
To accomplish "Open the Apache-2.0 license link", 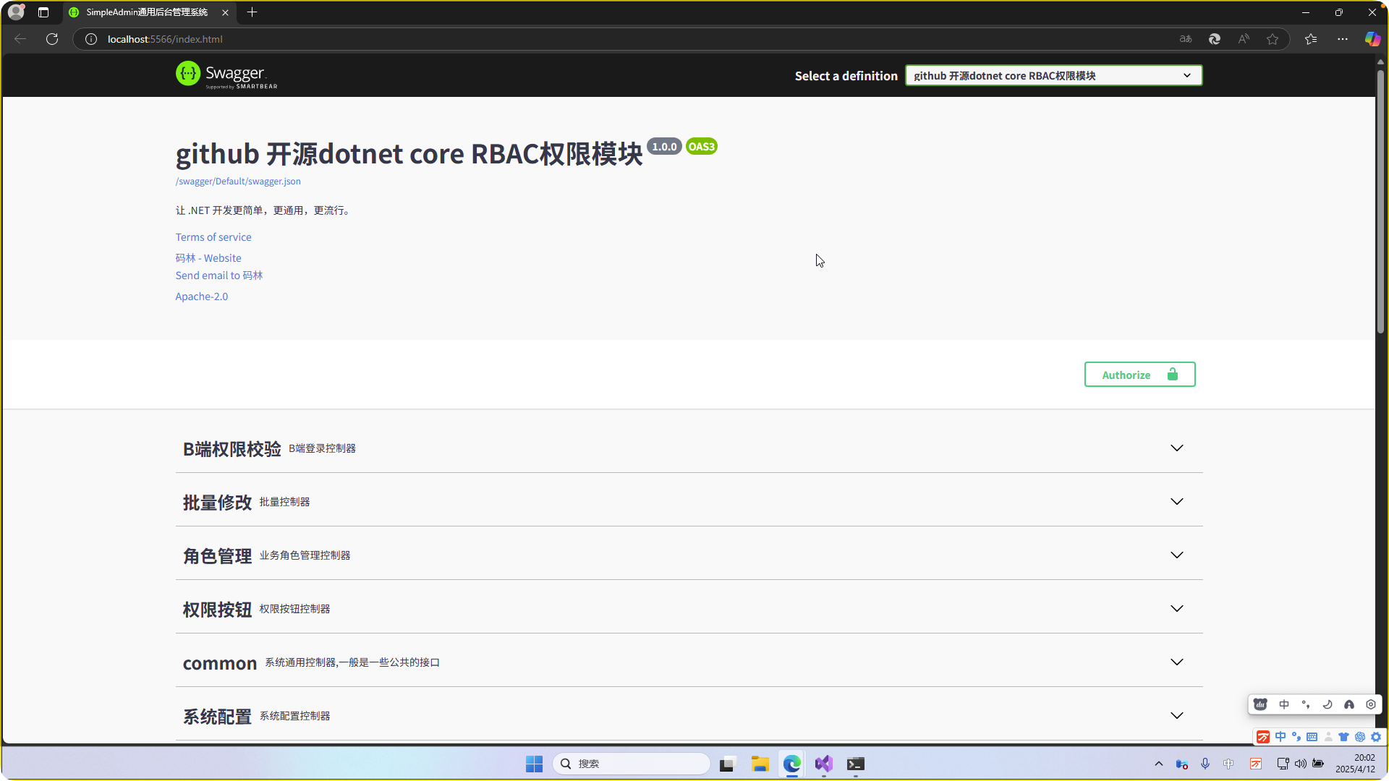I will point(201,296).
